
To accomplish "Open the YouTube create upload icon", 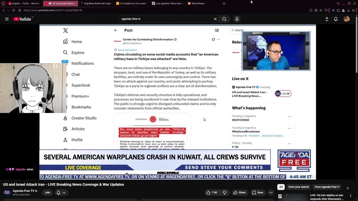I will (327, 19).
